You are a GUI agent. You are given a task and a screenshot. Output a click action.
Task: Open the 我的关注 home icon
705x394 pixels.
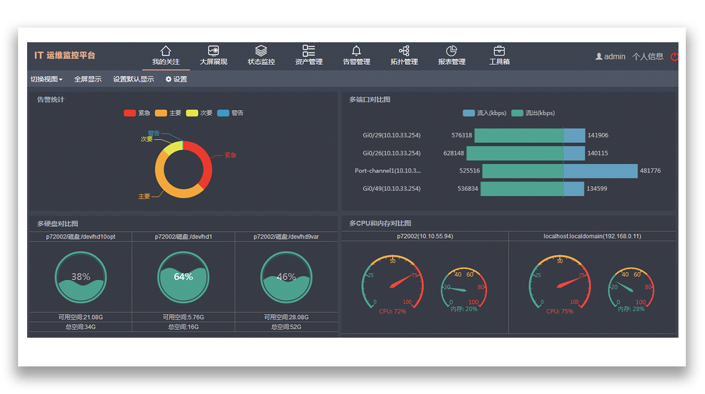166,51
